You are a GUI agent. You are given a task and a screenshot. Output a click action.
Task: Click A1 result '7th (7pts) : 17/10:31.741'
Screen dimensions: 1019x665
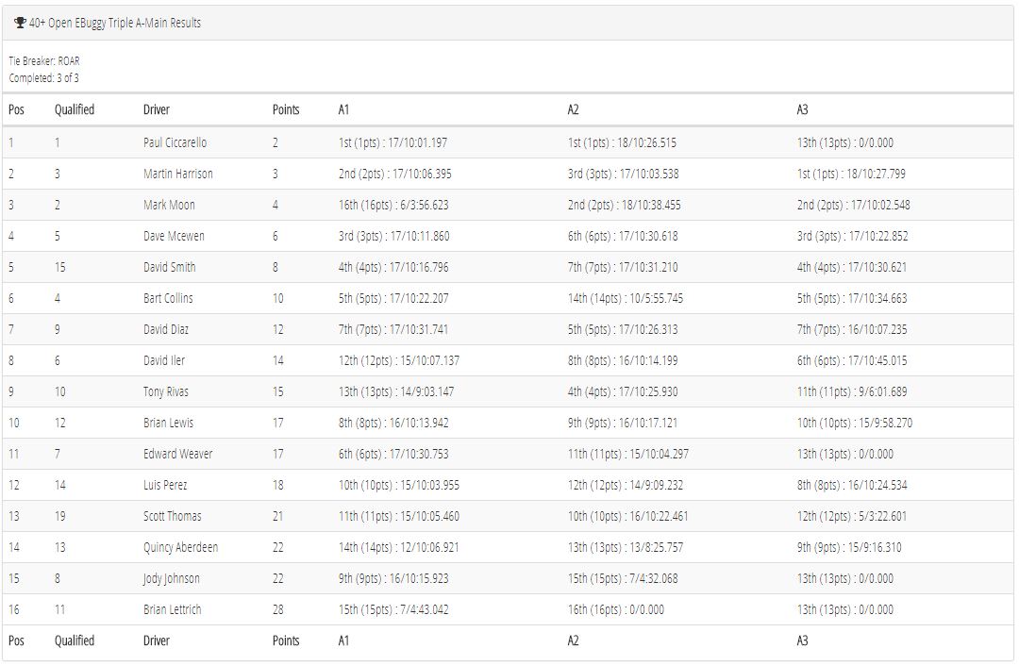click(x=393, y=330)
